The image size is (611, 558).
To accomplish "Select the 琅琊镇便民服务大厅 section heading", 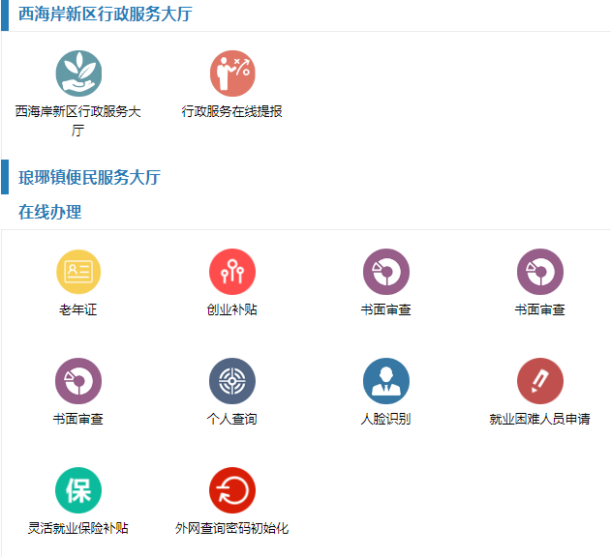I will point(89,178).
